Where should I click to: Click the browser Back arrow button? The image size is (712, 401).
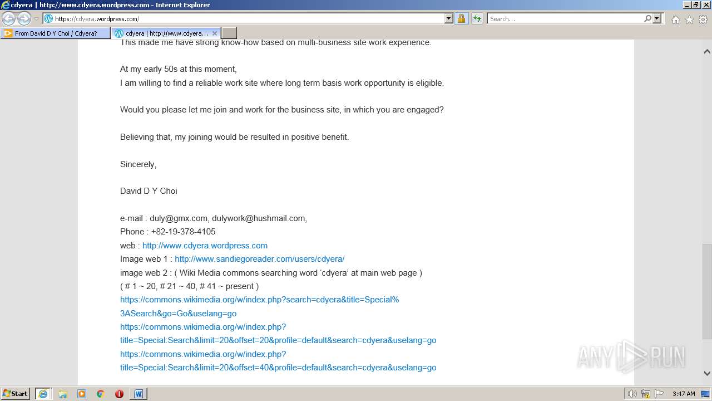pyautogui.click(x=9, y=19)
